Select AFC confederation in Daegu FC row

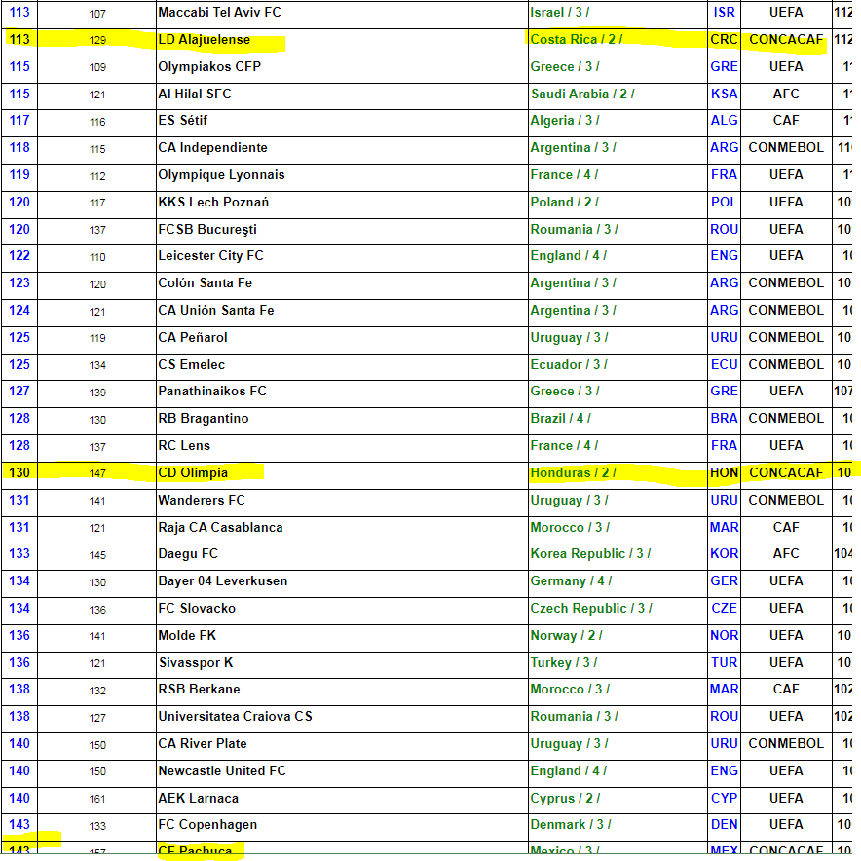click(786, 554)
